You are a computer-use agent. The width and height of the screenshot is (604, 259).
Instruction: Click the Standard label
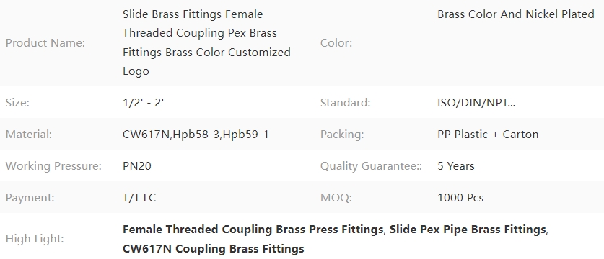pos(345,103)
